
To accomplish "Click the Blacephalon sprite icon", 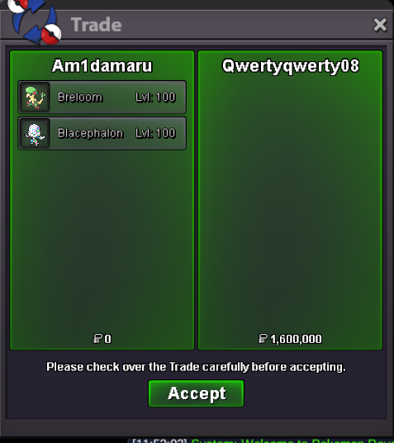I will point(35,133).
